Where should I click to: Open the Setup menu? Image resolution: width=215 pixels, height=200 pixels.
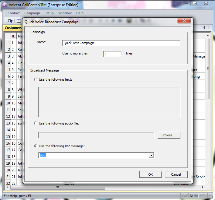pos(49,13)
